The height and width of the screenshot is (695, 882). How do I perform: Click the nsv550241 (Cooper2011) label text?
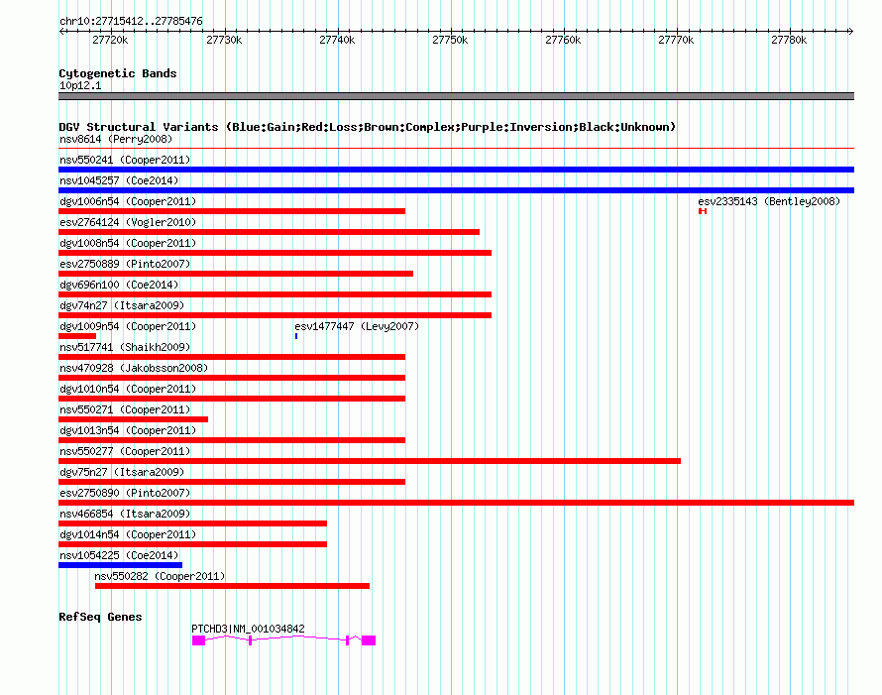[125, 160]
